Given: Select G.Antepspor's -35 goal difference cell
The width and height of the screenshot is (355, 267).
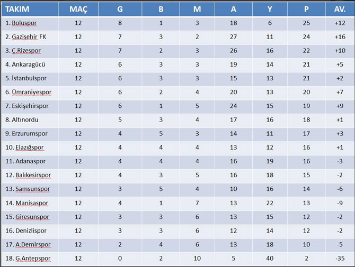Looking at the screenshot, I should pyautogui.click(x=340, y=259).
